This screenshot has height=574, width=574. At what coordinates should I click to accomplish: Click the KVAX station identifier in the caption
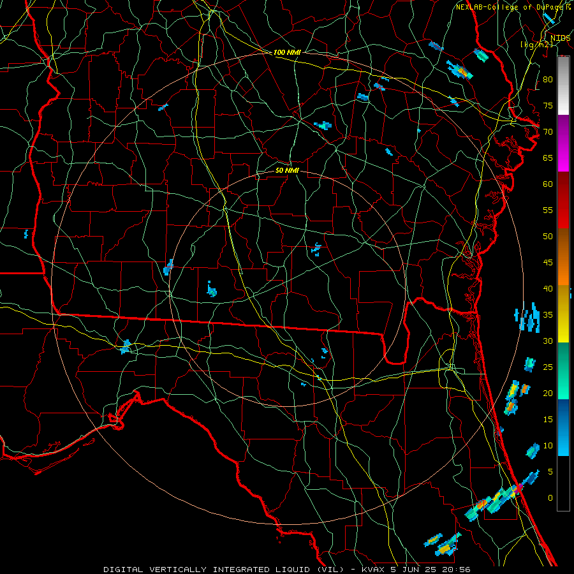(372, 570)
